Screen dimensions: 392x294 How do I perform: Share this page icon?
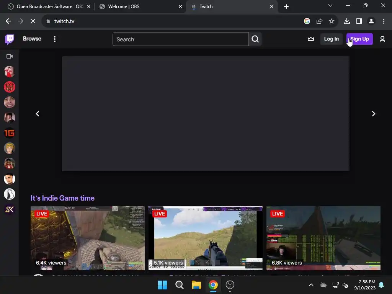pyautogui.click(x=319, y=21)
